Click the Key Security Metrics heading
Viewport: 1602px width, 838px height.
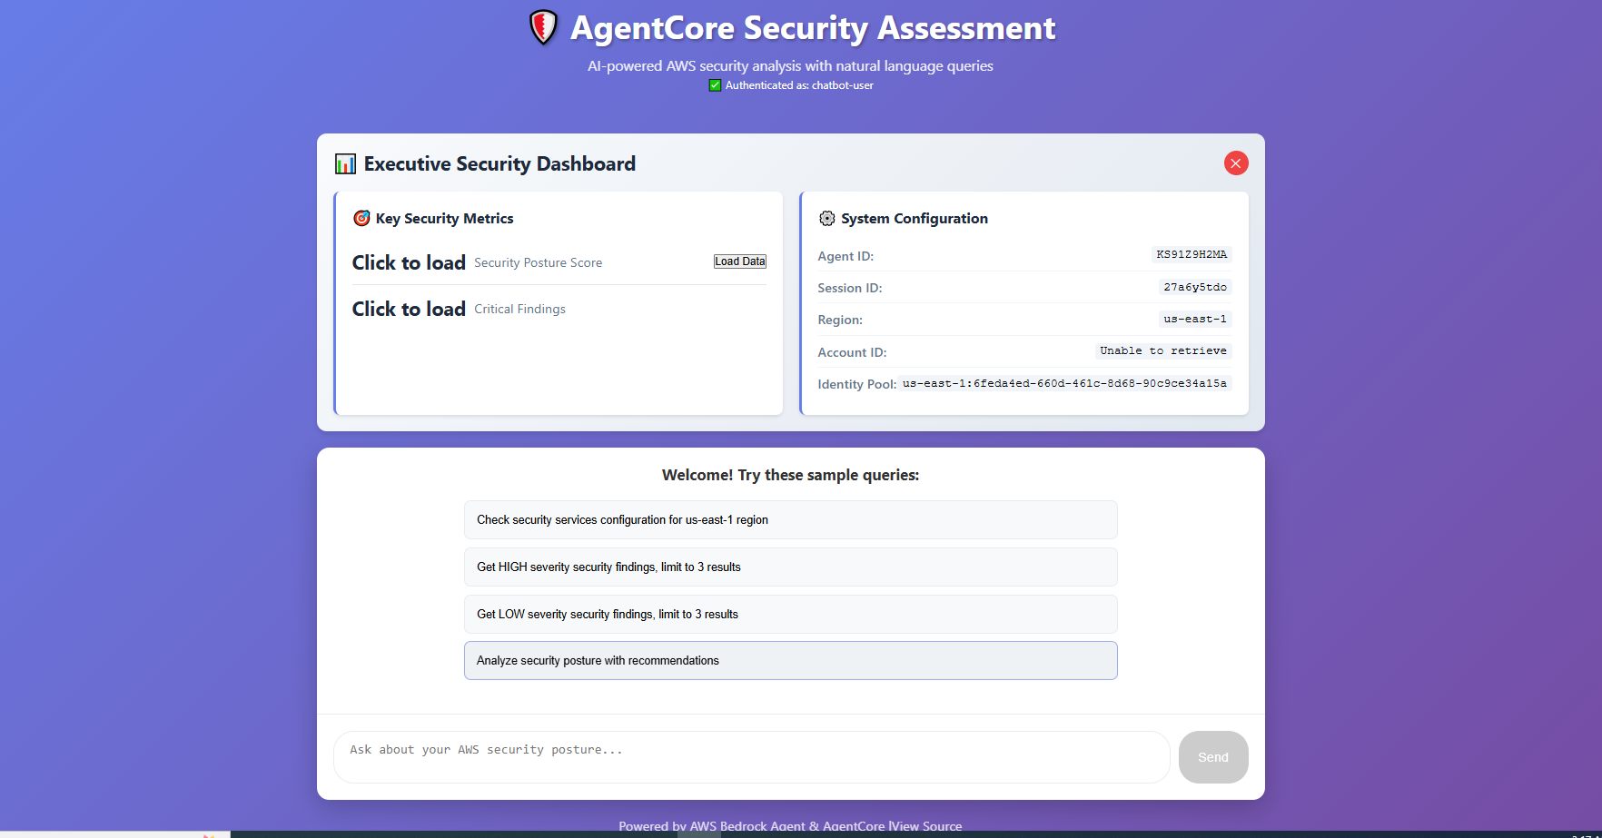(444, 219)
